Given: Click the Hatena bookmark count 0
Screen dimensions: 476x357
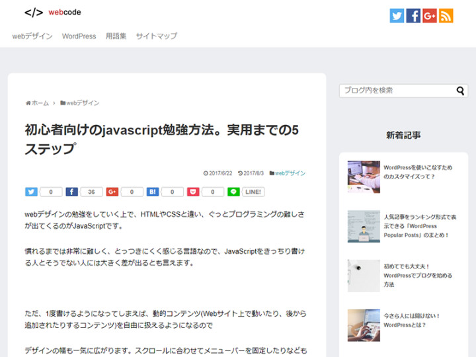Looking at the screenshot, I should pos(172,192).
